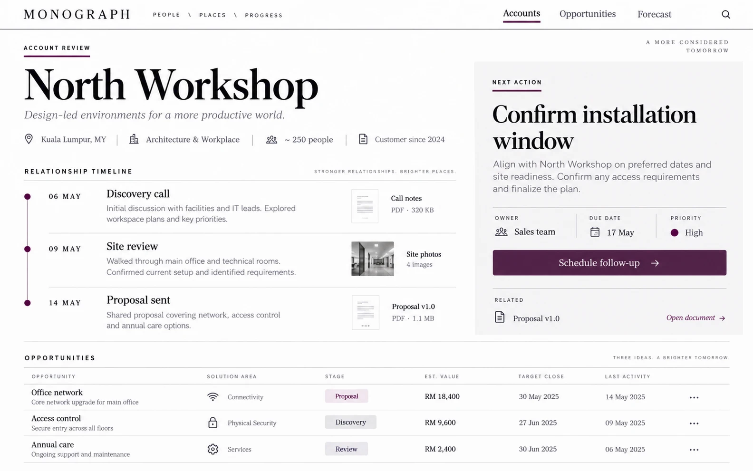This screenshot has height=471, width=753.
Task: Go to PROGRESS in top navigation
Action: (264, 15)
